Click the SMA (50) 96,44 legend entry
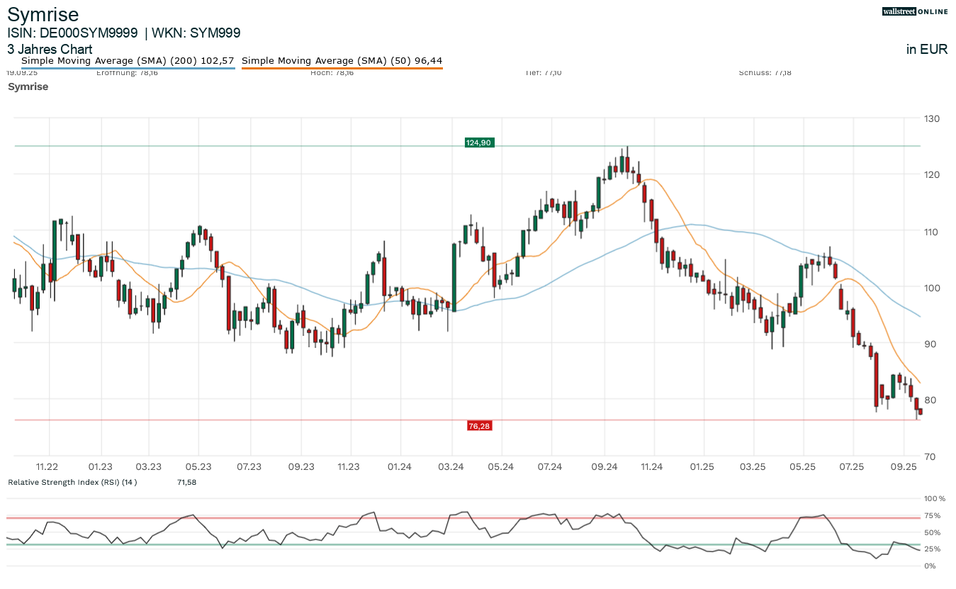 (x=342, y=61)
